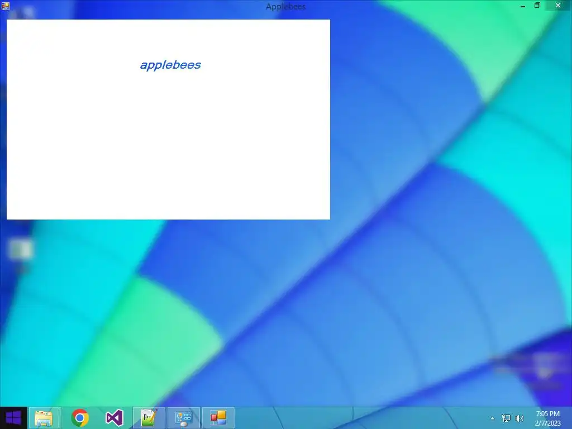
Task: Launch Google Chrome from taskbar
Action: pyautogui.click(x=80, y=418)
